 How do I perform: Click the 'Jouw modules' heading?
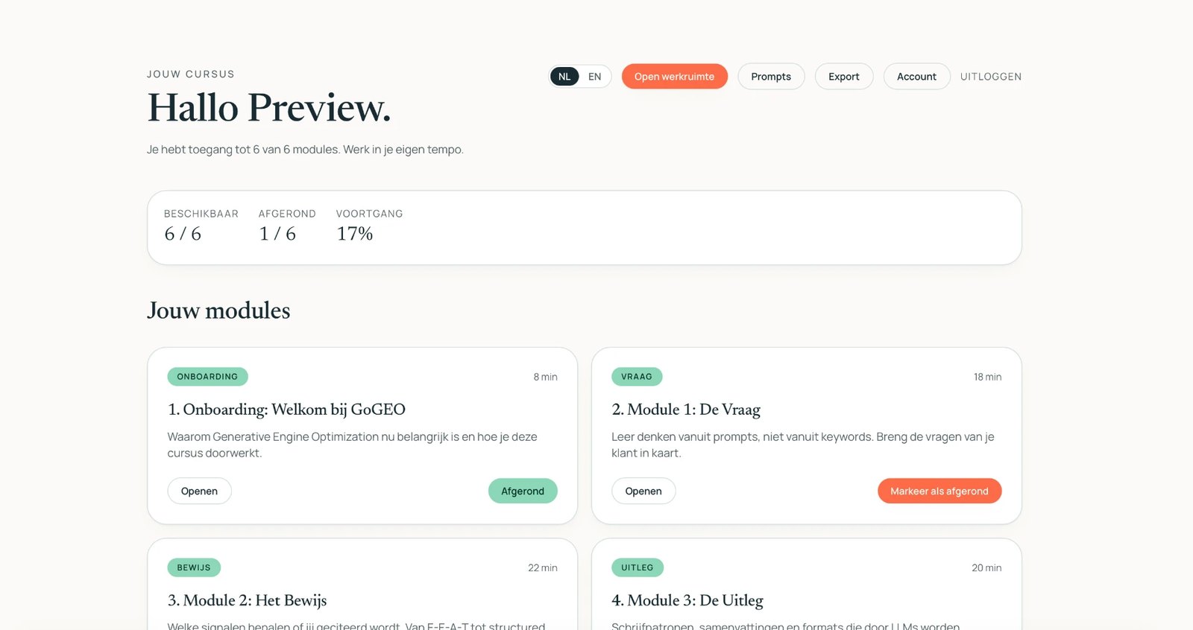[x=218, y=311]
